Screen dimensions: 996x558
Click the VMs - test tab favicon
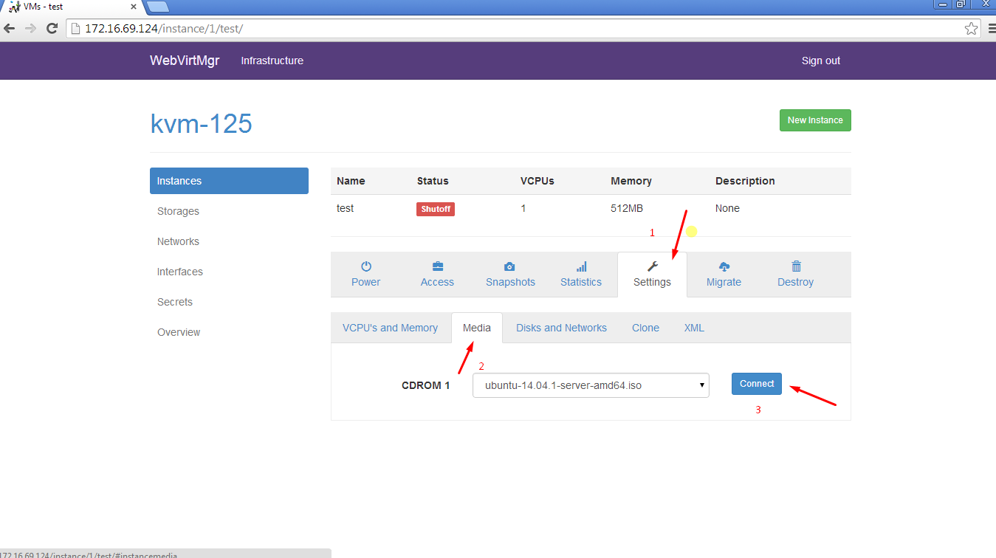coord(14,7)
